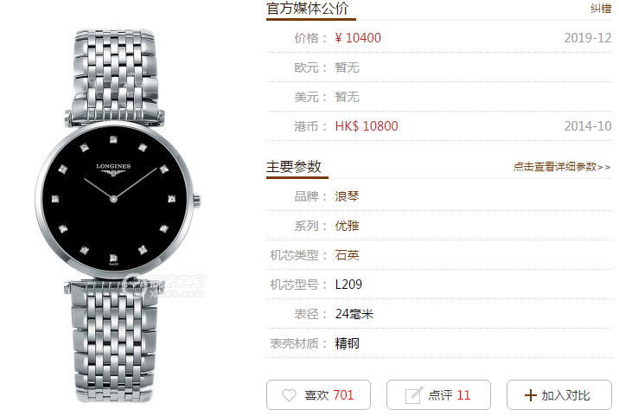
Task: Click the case material 精钢 text
Action: coord(347,343)
